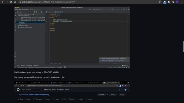Image resolution: width=184 pixels, height=103 pixels.
Task: In the GitHub screenshot, click the Star button
Action: 113,95
